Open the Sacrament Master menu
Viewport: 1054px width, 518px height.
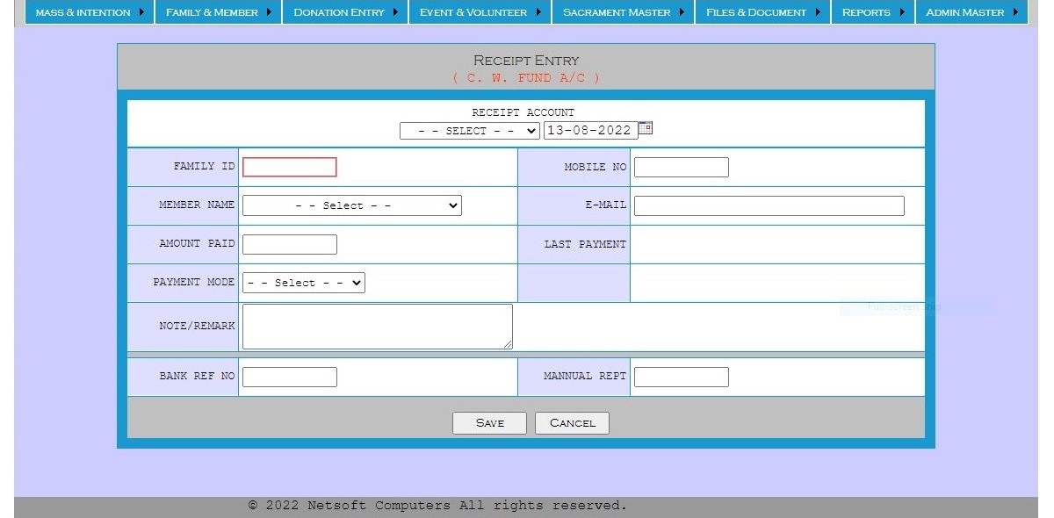(x=623, y=12)
